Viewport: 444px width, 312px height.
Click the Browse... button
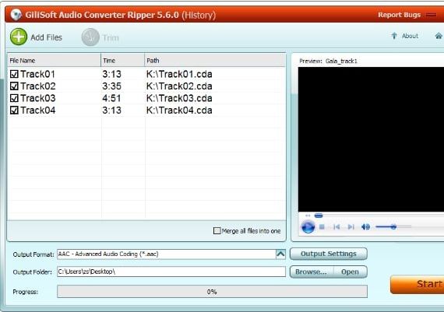[x=311, y=272]
